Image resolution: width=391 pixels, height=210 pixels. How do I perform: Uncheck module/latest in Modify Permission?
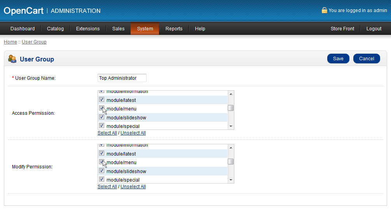pos(101,153)
